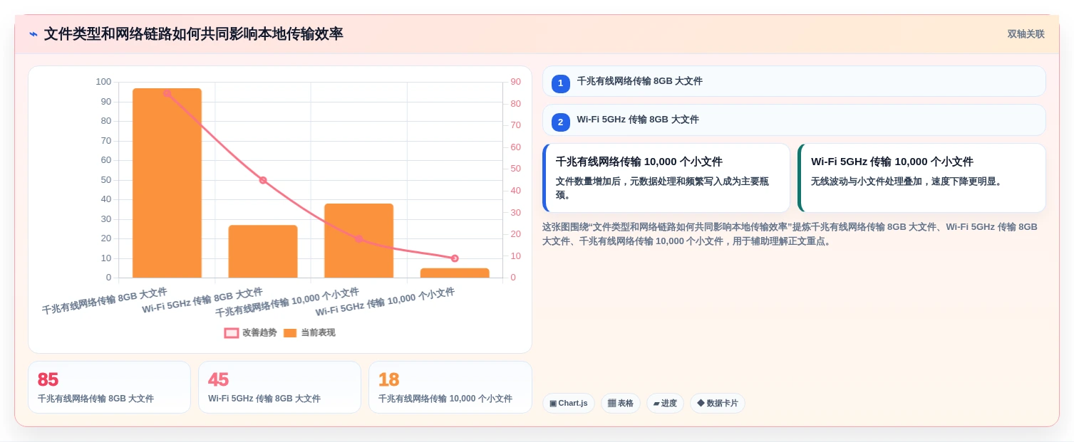Click the 数据卡片 tag chip
Image resolution: width=1074 pixels, height=442 pixels.
click(x=718, y=403)
